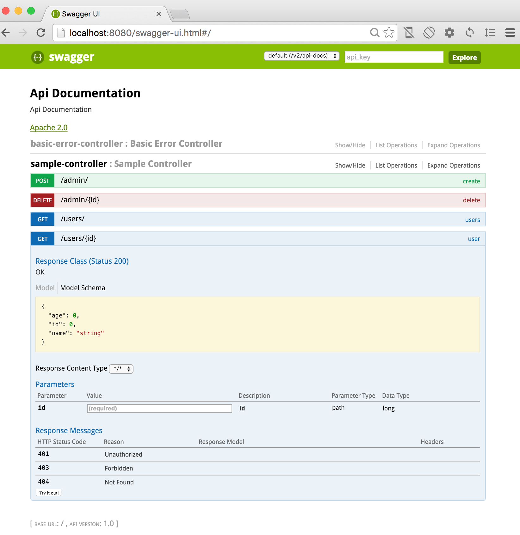
Task: Bookmark the page with the star icon
Action: click(x=388, y=32)
